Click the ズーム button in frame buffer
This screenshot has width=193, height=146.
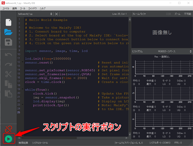click(177, 14)
